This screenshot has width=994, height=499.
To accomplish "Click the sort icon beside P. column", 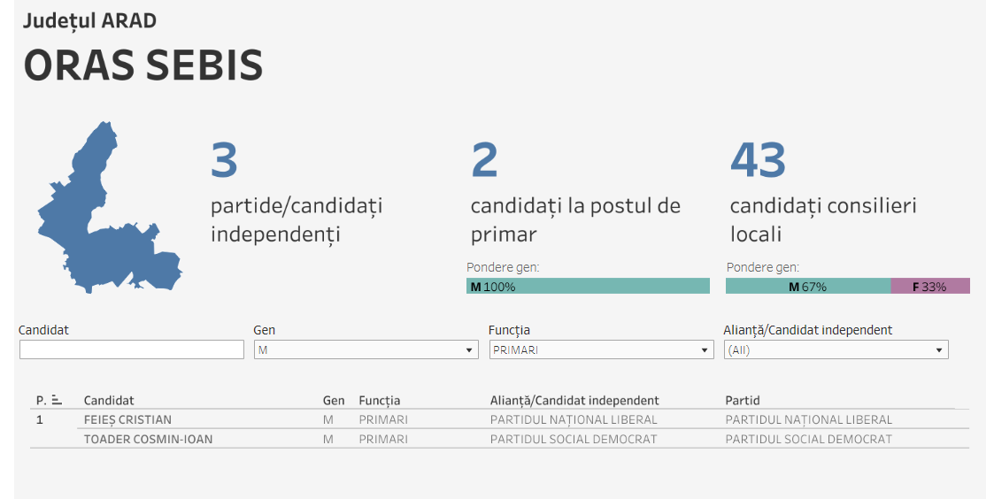I will 57,400.
